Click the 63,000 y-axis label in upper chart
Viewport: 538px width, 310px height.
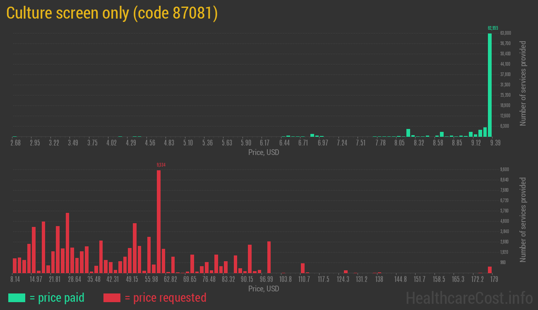tap(505, 33)
